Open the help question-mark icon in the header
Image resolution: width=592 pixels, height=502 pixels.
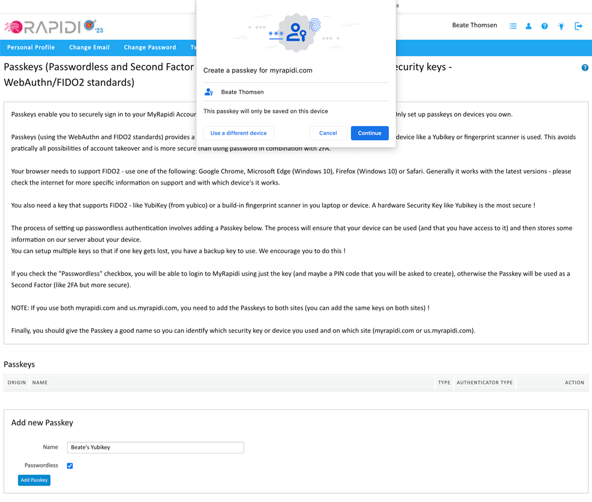click(x=545, y=26)
